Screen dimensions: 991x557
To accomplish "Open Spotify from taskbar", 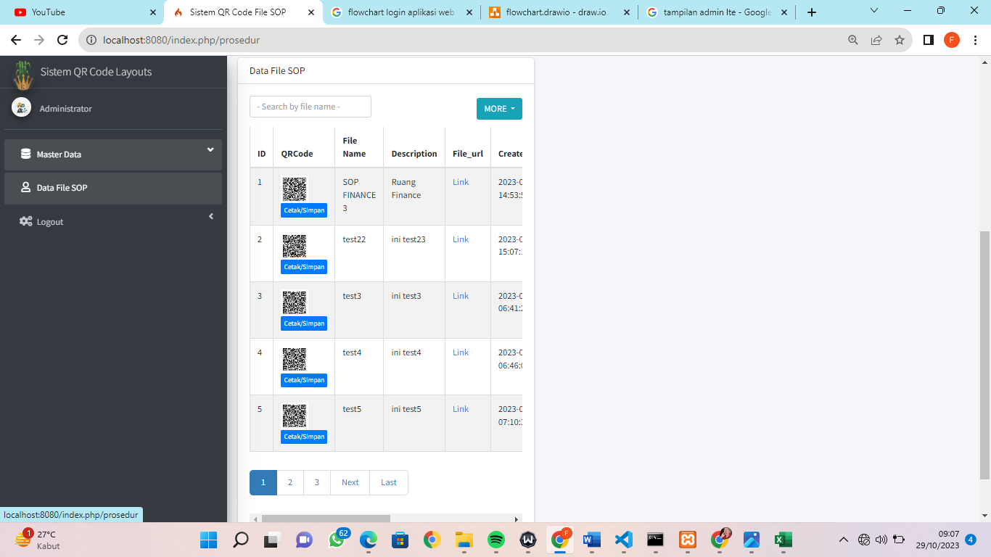I will [496, 540].
